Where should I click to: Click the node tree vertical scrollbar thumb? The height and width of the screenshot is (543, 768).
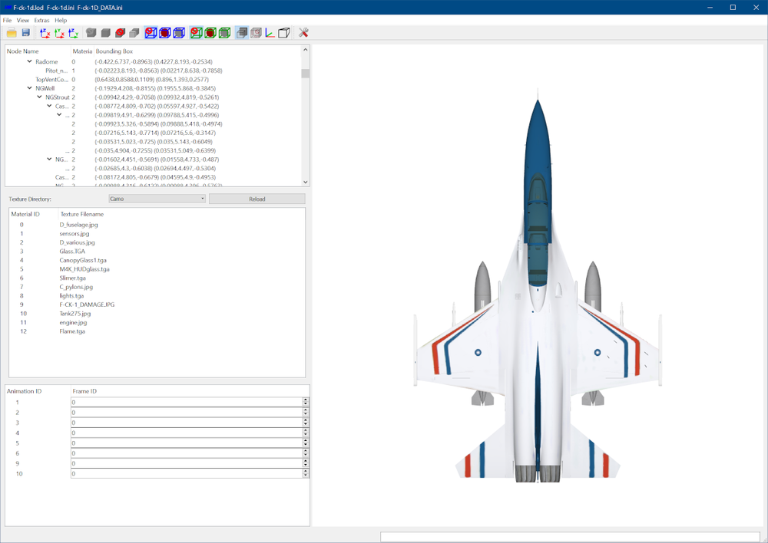tap(305, 74)
